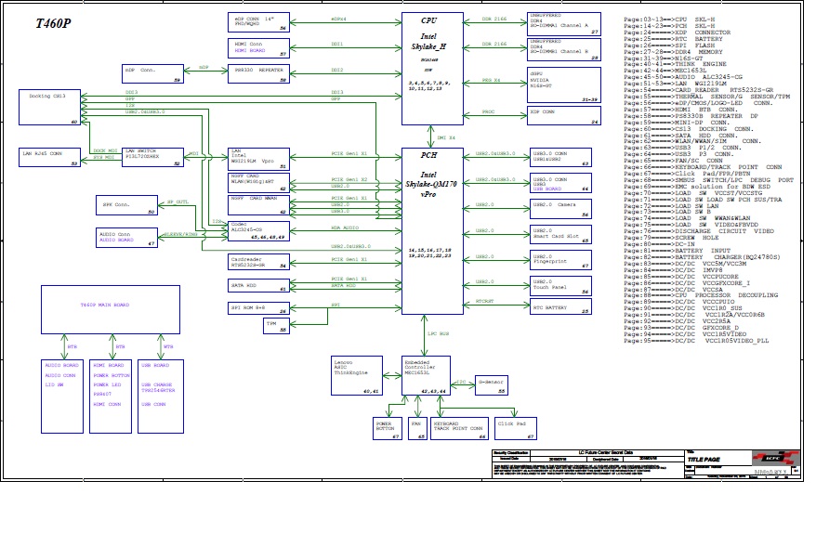816x559 pixels.
Task: Select the eDP CONN 14" FHD/WQHD block
Action: 258,22
